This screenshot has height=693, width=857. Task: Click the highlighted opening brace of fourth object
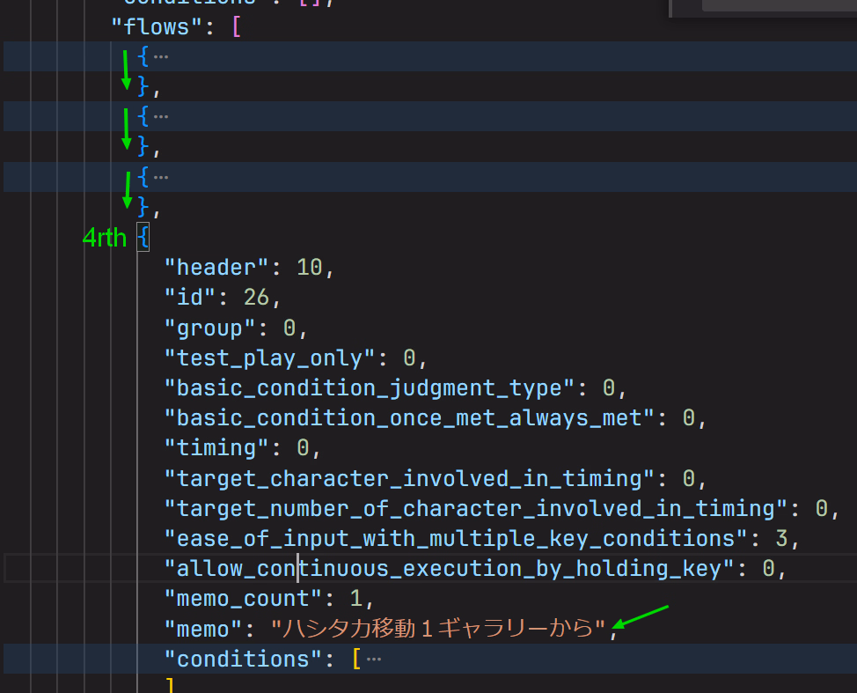(143, 237)
